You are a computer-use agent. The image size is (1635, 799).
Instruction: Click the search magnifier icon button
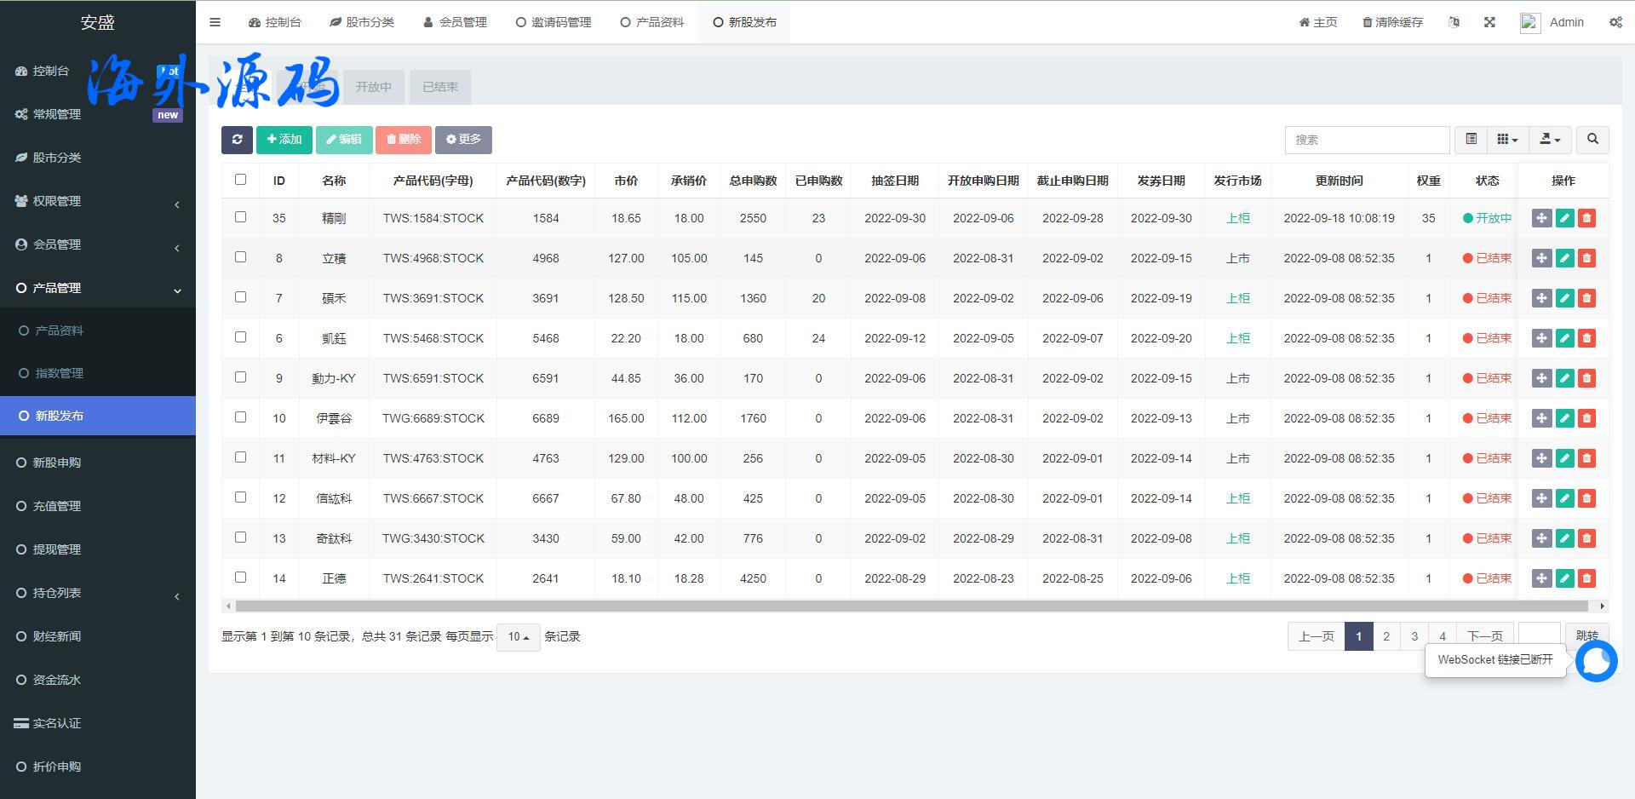coord(1592,140)
